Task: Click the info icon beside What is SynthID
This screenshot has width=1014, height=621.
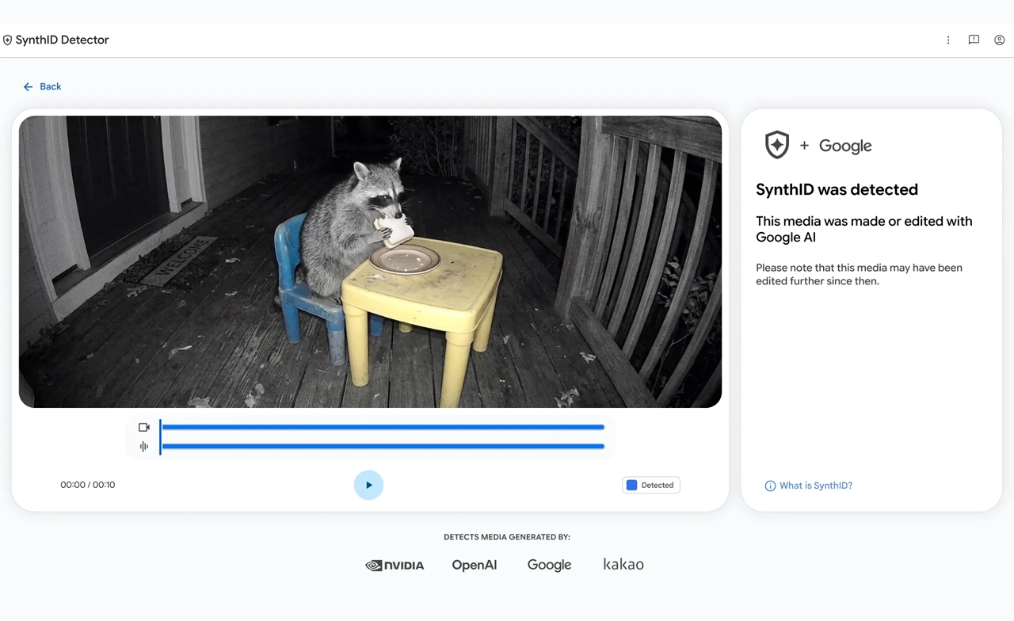Action: point(770,486)
